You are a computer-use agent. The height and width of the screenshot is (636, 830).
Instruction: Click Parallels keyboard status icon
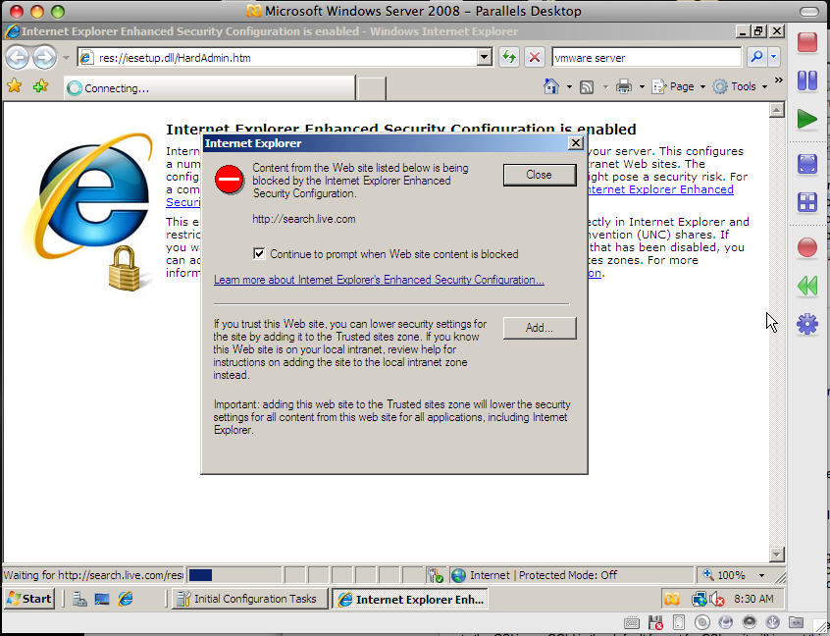[x=632, y=622]
